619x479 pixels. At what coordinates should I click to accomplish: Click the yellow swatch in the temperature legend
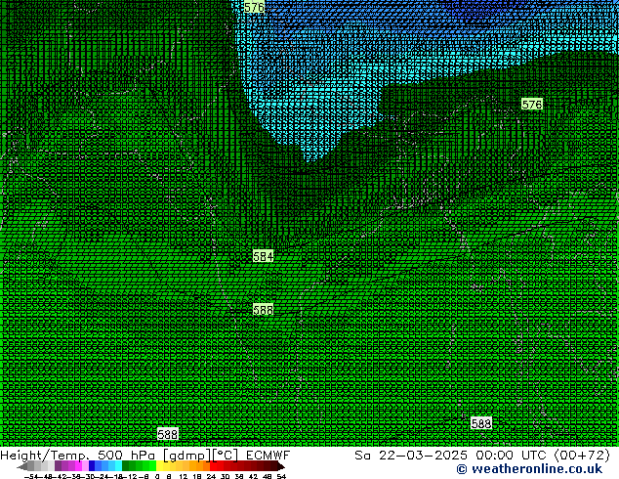[x=159, y=466]
